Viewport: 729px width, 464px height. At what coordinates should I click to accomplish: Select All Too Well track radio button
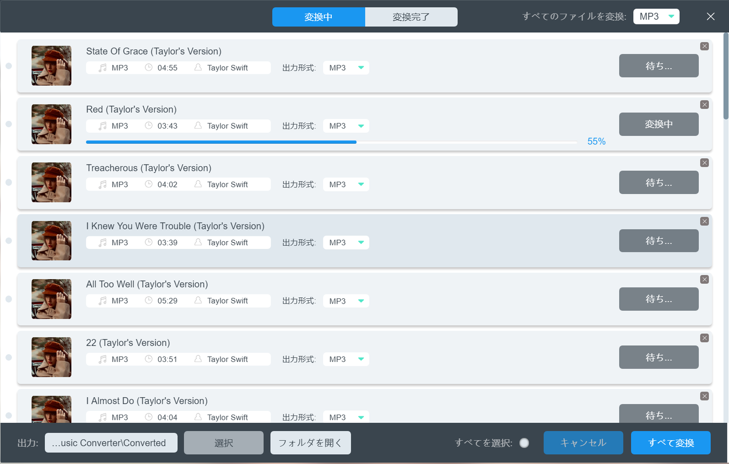[x=9, y=299]
